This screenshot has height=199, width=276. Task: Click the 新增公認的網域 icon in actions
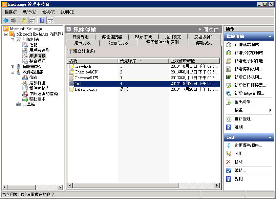coord(229,53)
